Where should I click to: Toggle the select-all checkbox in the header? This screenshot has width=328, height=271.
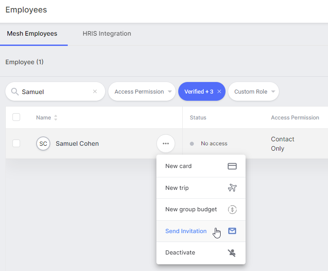click(16, 117)
